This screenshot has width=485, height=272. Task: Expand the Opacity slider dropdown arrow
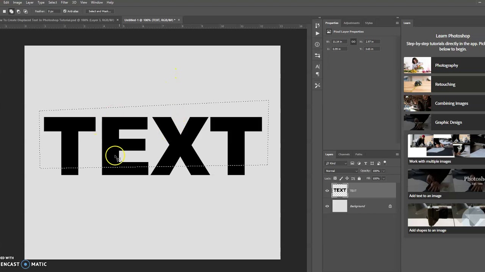click(x=383, y=171)
